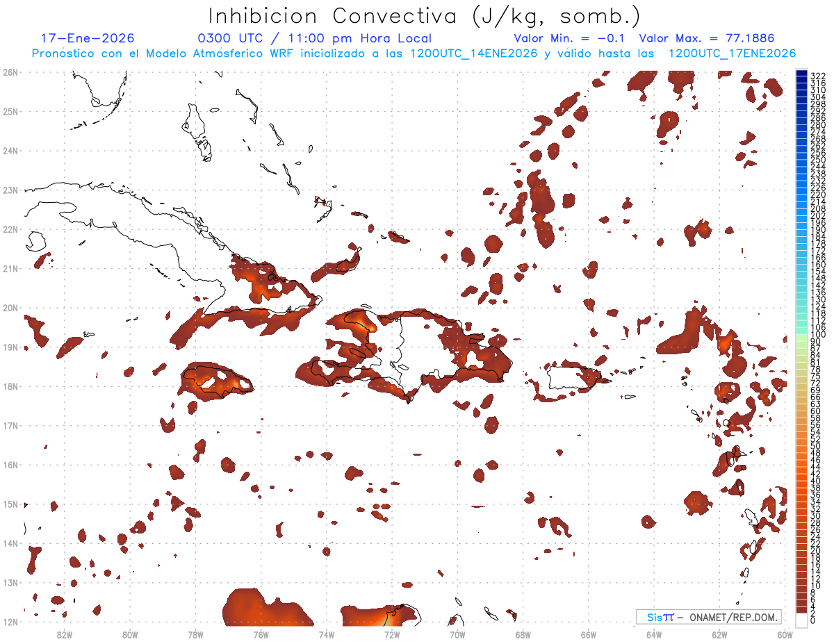Click the 72W longitude label

(x=392, y=634)
